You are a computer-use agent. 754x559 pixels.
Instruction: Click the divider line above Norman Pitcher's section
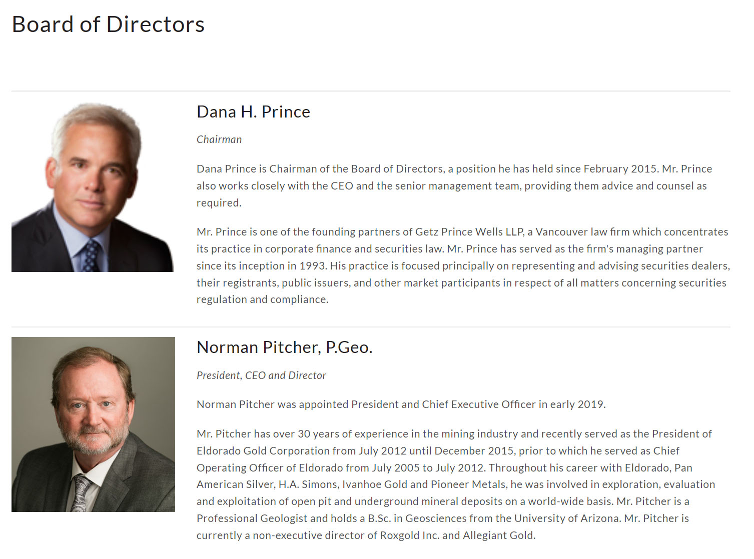coord(371,327)
